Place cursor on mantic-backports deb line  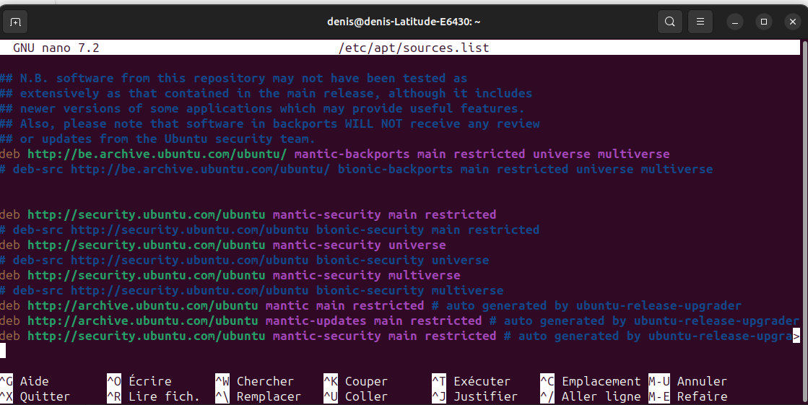[x=335, y=154]
